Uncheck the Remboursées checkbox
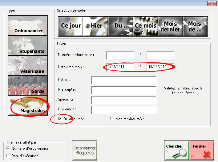218x162 pixels. tap(60, 119)
